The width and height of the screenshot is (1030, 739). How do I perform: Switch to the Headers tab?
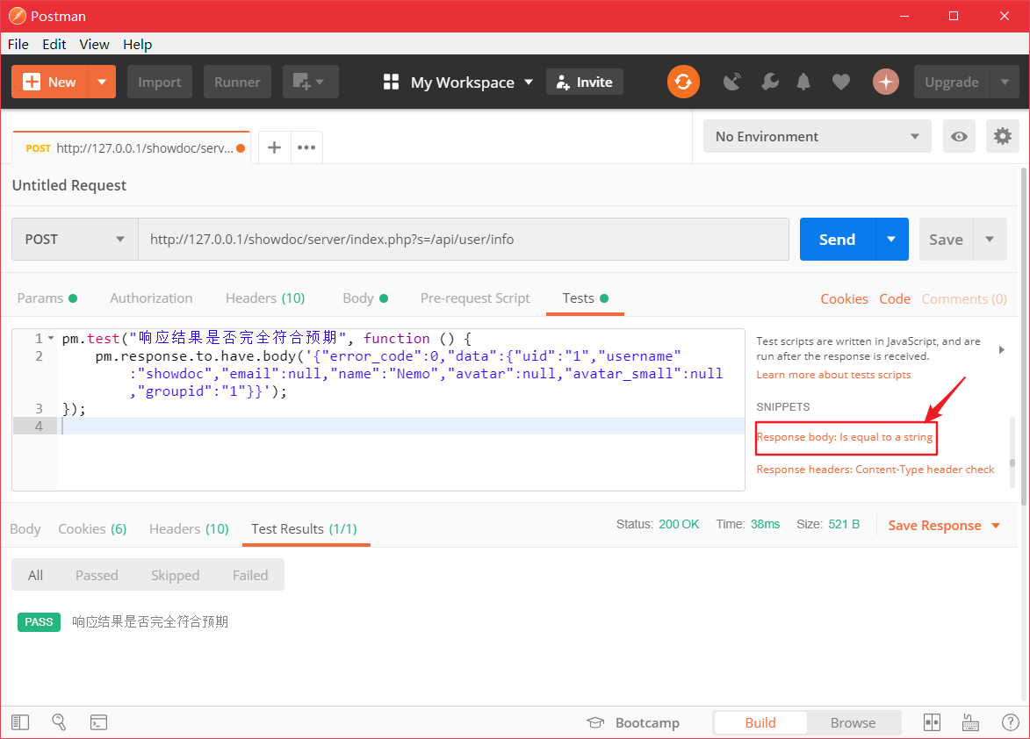coord(264,298)
